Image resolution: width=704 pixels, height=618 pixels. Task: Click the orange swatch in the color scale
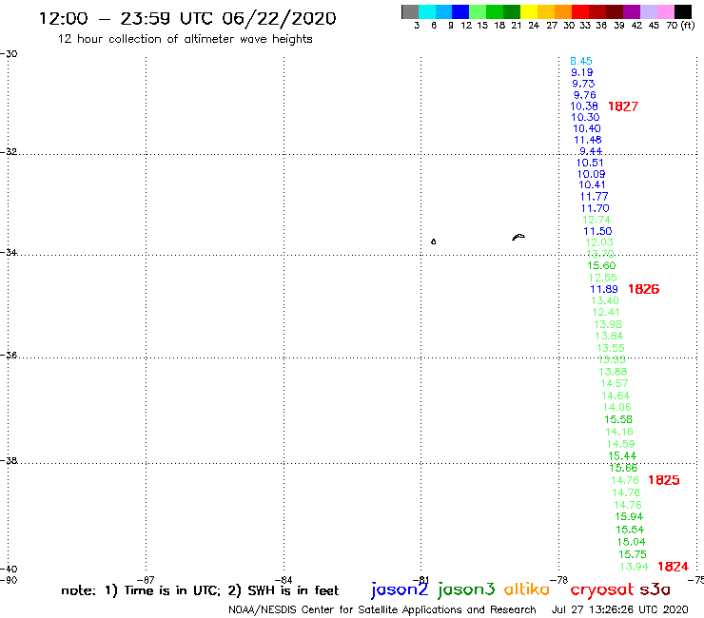563,11
